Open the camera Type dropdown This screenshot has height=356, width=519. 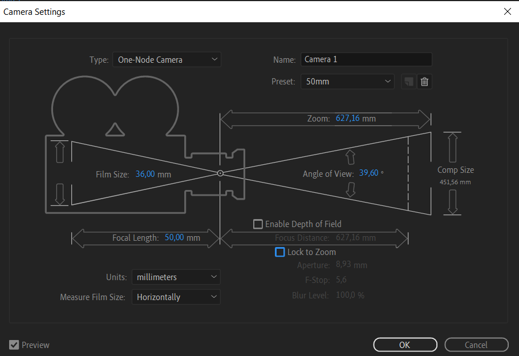(166, 59)
